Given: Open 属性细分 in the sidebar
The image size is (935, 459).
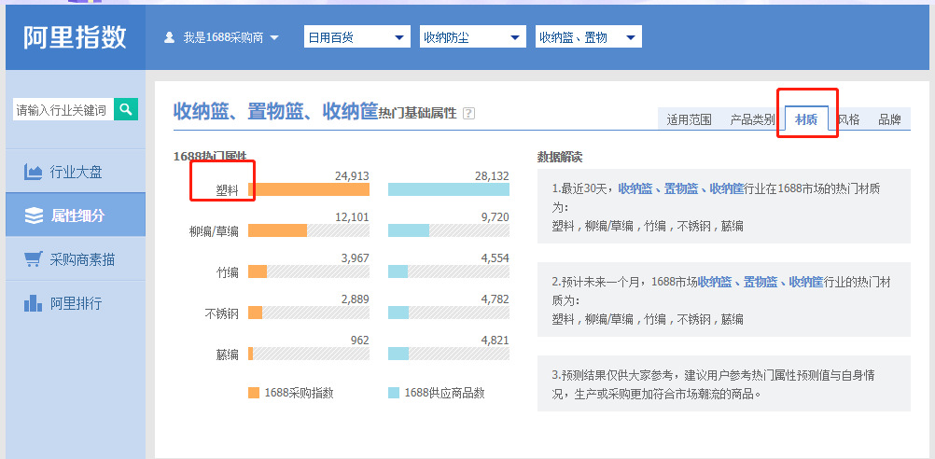Looking at the screenshot, I should point(76,216).
